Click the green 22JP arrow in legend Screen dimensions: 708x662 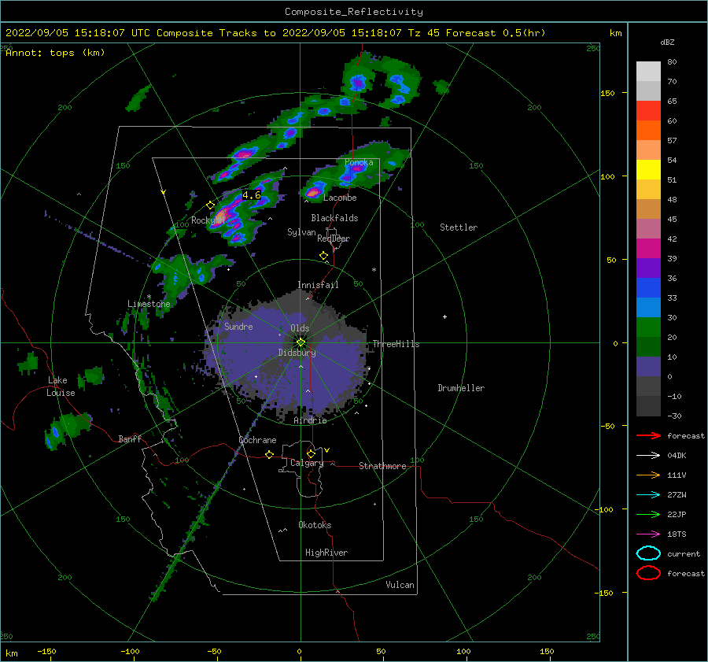[x=648, y=514]
